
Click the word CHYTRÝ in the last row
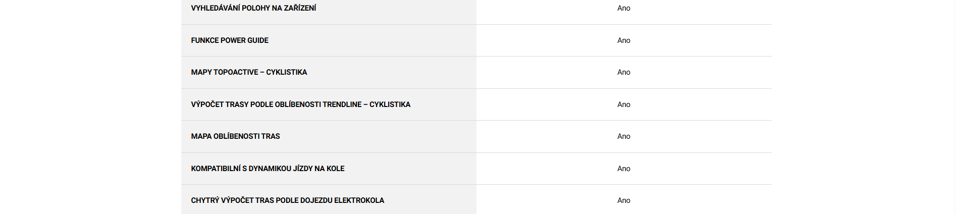click(205, 200)
